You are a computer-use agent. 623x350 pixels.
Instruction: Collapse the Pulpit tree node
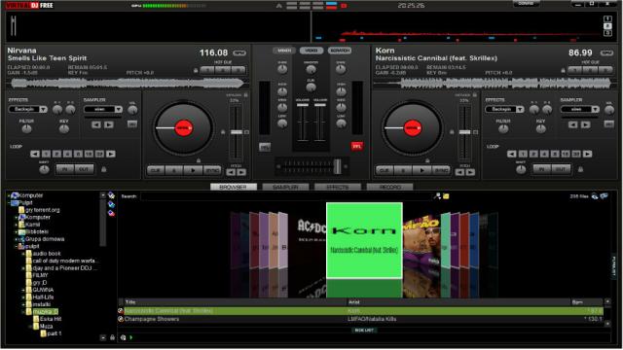pos(9,203)
